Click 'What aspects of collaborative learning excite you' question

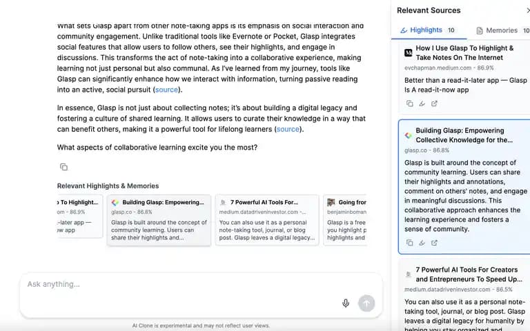click(x=157, y=148)
